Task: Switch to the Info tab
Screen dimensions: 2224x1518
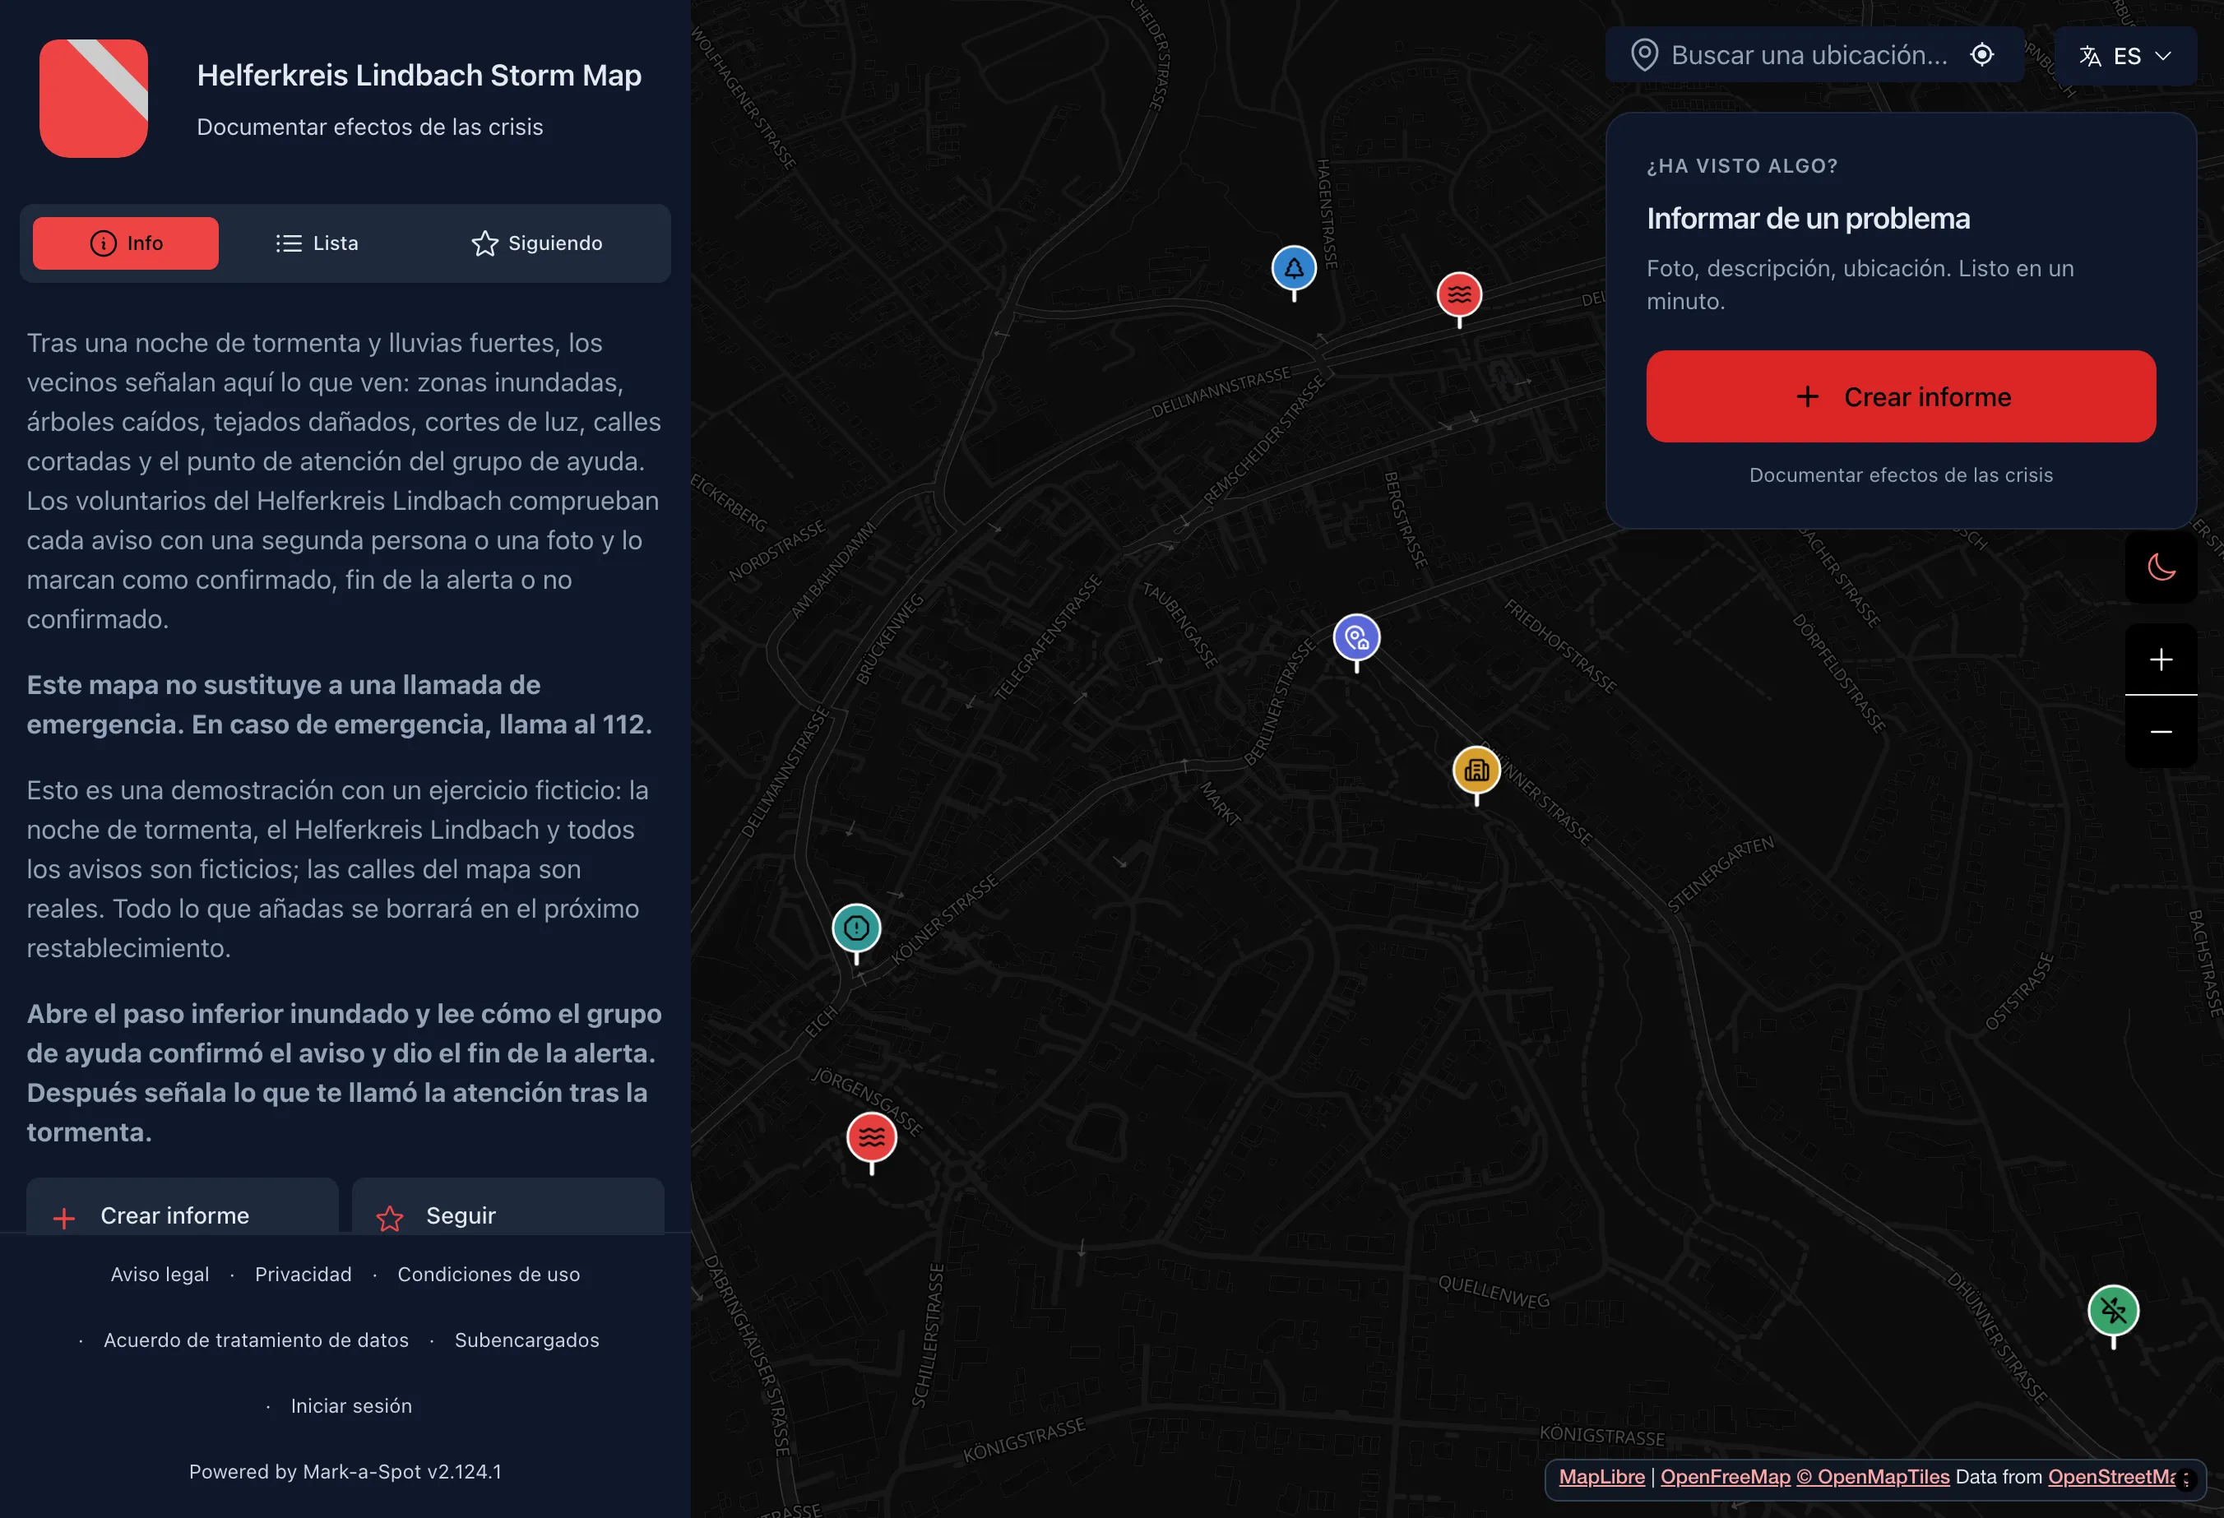Action: point(125,243)
